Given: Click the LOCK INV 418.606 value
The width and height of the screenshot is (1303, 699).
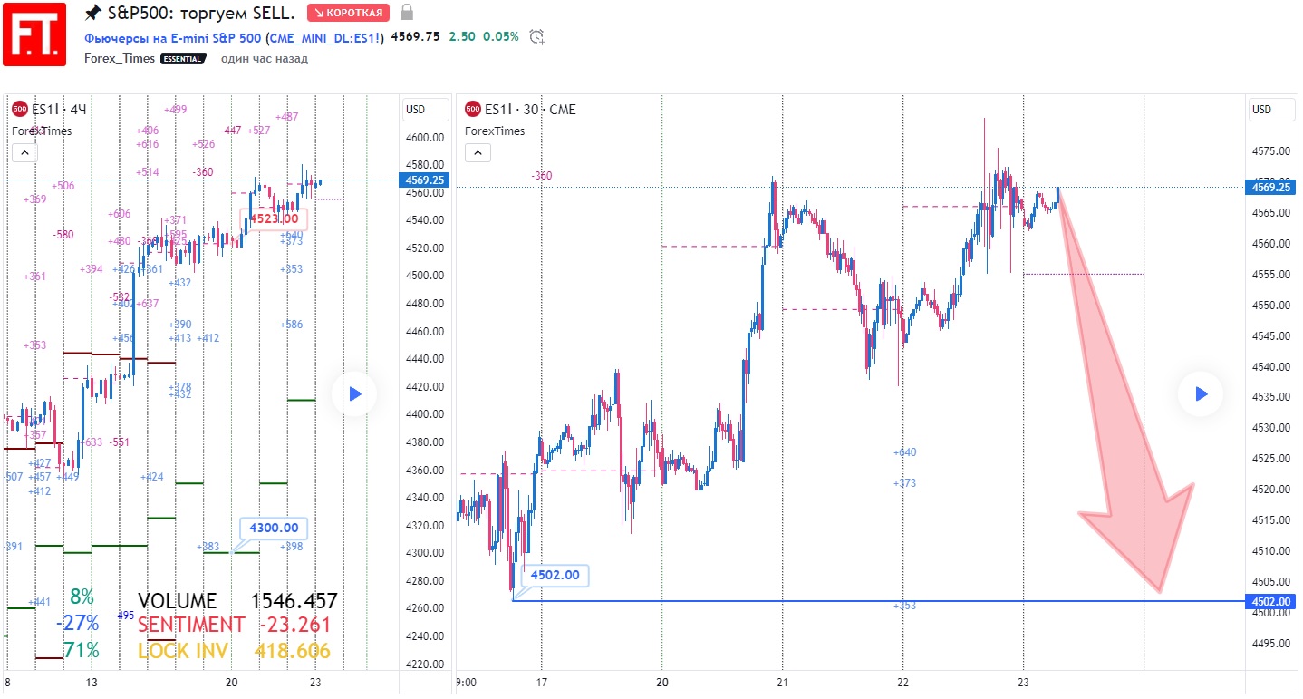Looking at the screenshot, I should pos(293,651).
